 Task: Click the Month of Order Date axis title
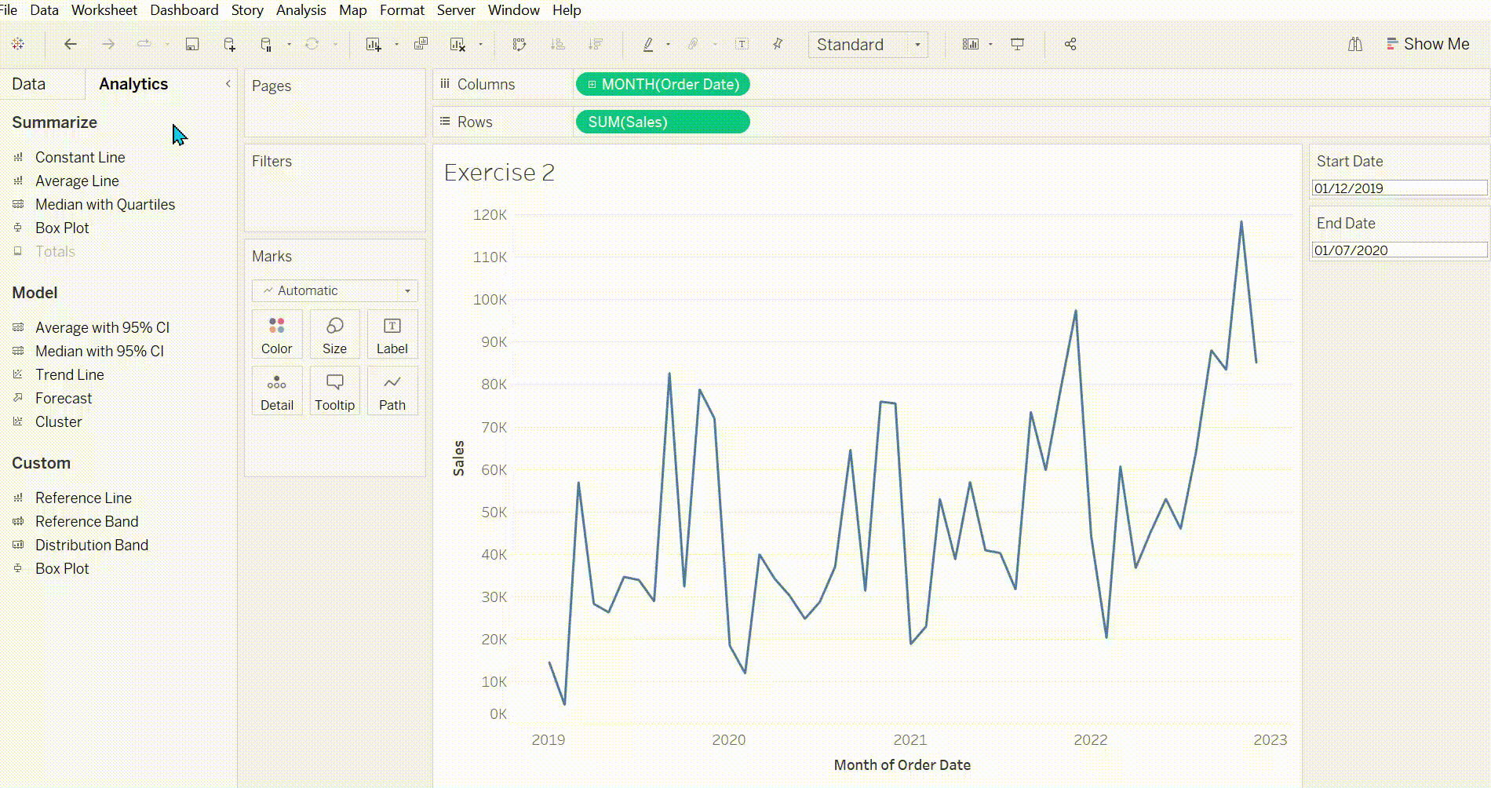[x=902, y=764]
